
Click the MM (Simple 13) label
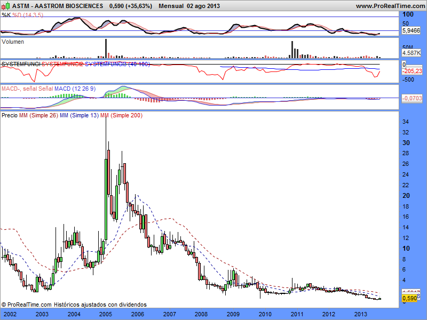pyautogui.click(x=79, y=115)
